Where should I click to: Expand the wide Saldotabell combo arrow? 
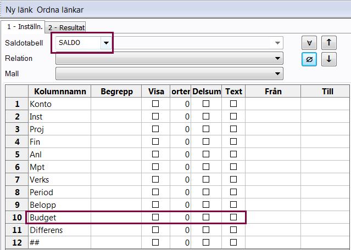point(277,43)
